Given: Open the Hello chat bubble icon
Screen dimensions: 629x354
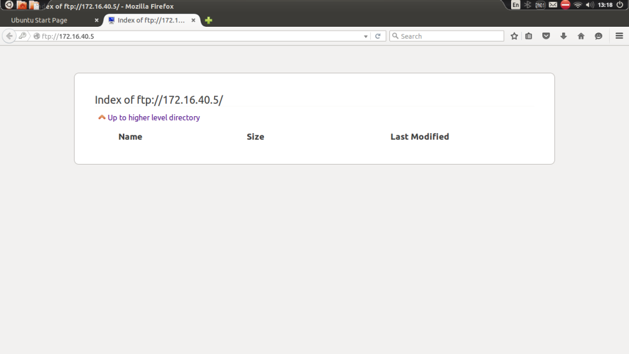Looking at the screenshot, I should click(598, 36).
